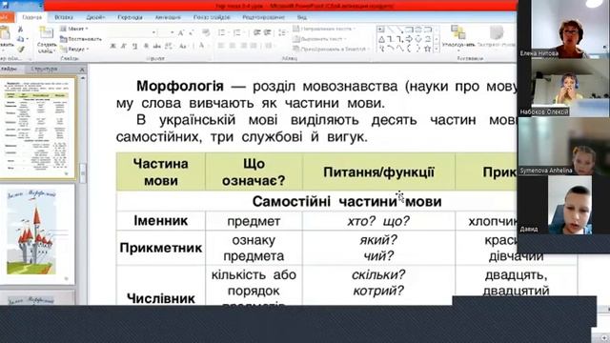Select the Down Arrow block shape
This screenshot has height=343, width=610.
(x=418, y=39)
